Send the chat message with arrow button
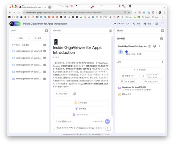This screenshot has height=145, width=174. click(108, 121)
